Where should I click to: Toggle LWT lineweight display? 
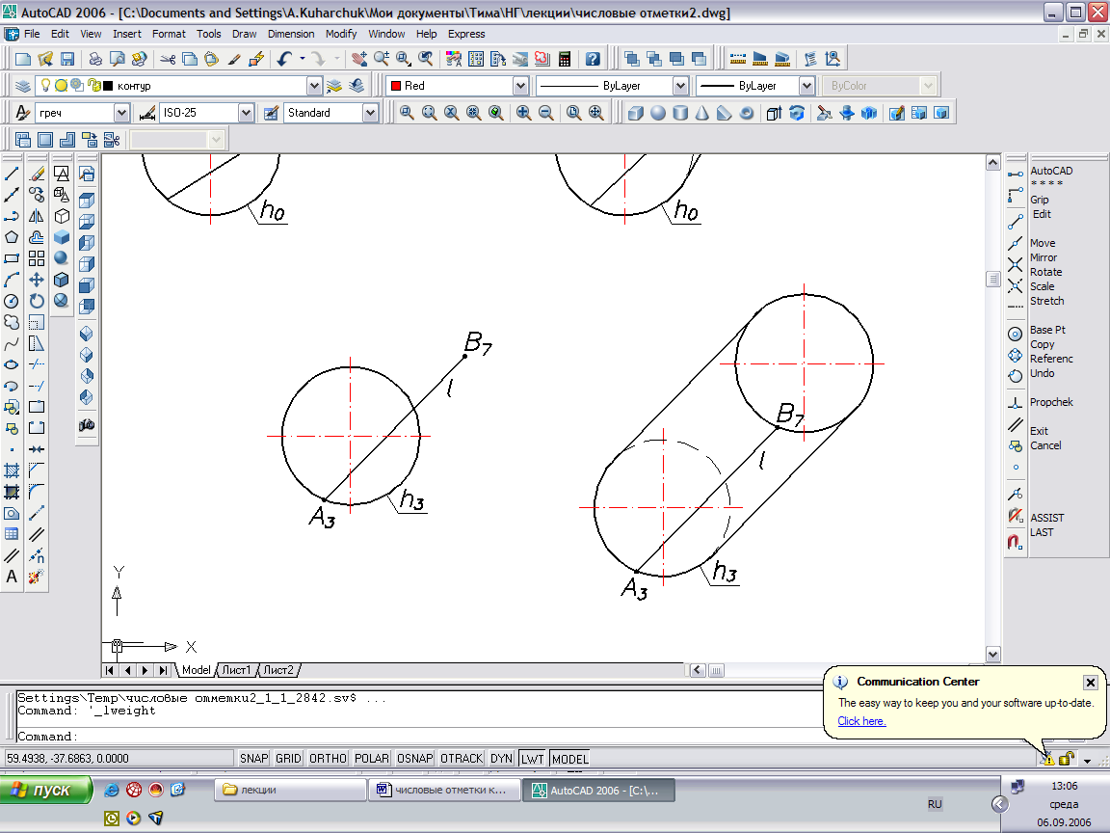tap(532, 759)
